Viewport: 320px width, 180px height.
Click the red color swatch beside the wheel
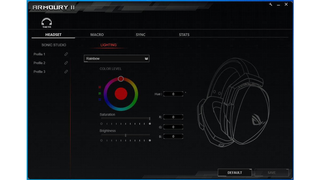[x=100, y=87]
